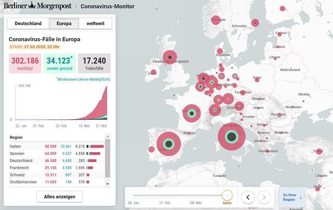Select the United Kingdom bubble on map
Viewport: 333px width, 210px height.
click(x=170, y=57)
